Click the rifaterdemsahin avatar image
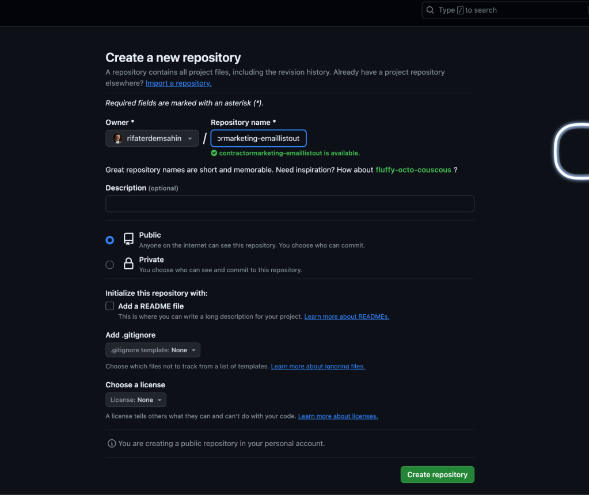589x495 pixels. click(117, 138)
